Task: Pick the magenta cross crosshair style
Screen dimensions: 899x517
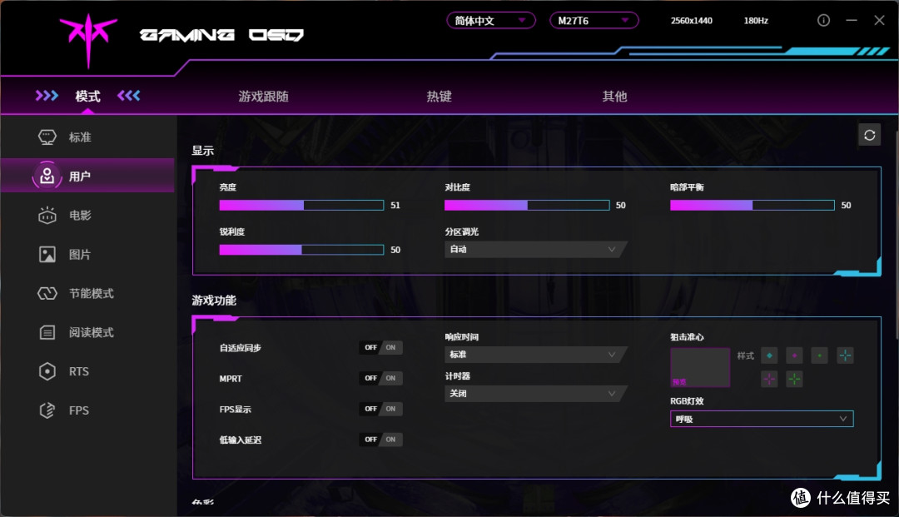Action: [769, 379]
